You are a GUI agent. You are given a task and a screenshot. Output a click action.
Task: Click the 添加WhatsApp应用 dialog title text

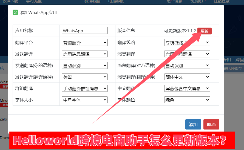38,13
